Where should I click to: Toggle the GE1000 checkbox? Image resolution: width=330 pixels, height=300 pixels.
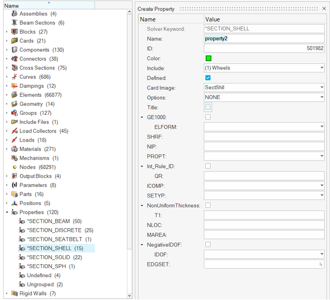coord(208,117)
